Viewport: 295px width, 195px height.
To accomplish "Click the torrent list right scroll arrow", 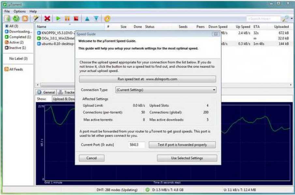I will [x=291, y=85].
